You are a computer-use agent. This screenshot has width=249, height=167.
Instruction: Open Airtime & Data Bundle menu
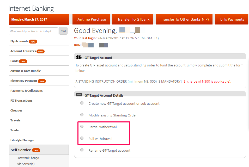[x=39, y=71]
